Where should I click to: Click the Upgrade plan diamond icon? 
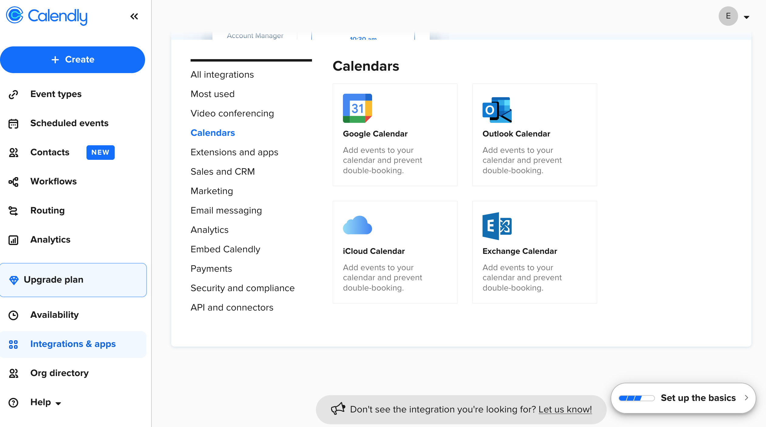coord(14,280)
